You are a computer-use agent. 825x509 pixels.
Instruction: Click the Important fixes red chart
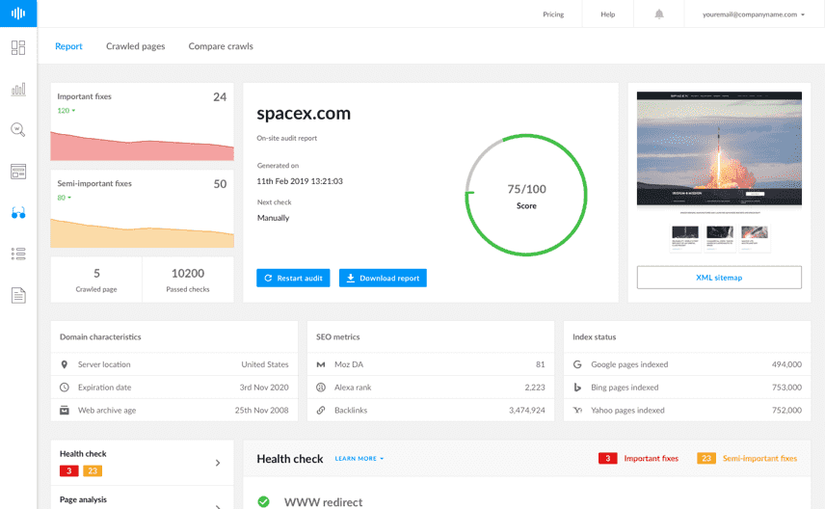click(x=142, y=146)
